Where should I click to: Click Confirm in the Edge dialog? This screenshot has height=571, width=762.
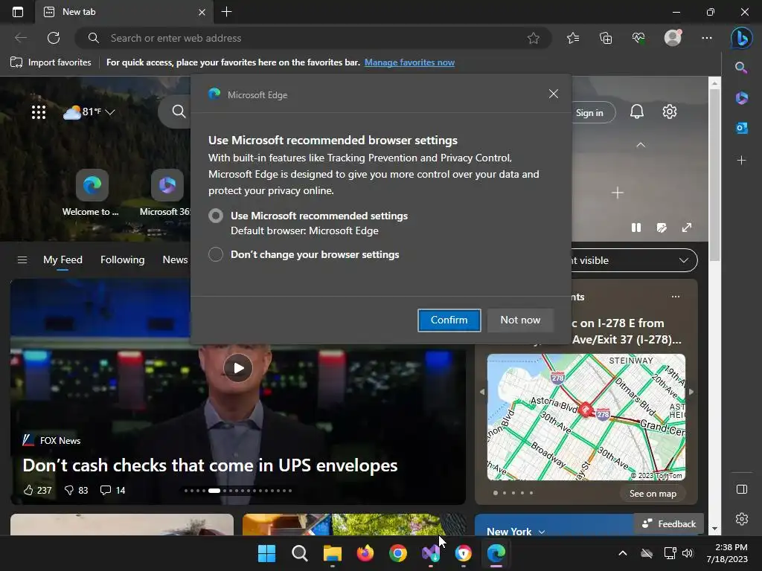click(x=449, y=320)
